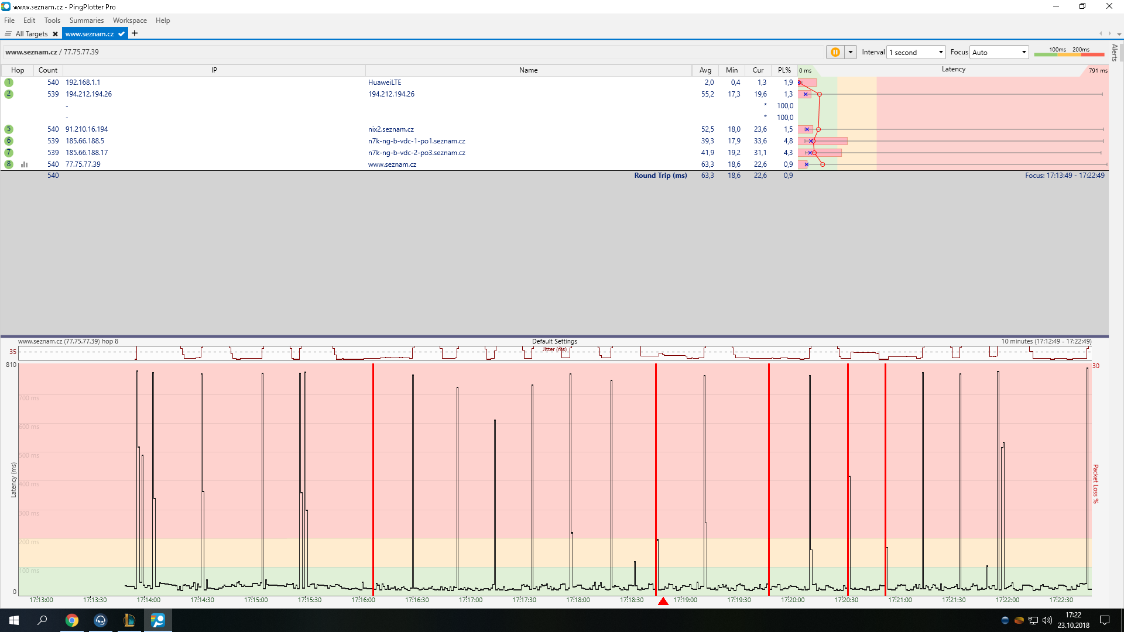
Task: Click the plus icon to add a target tab
Action: (135, 33)
